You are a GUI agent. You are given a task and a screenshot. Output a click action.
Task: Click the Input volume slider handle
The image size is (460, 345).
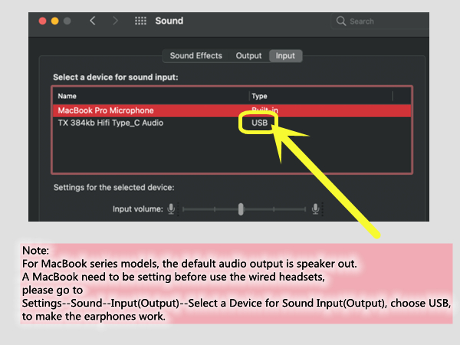241,209
